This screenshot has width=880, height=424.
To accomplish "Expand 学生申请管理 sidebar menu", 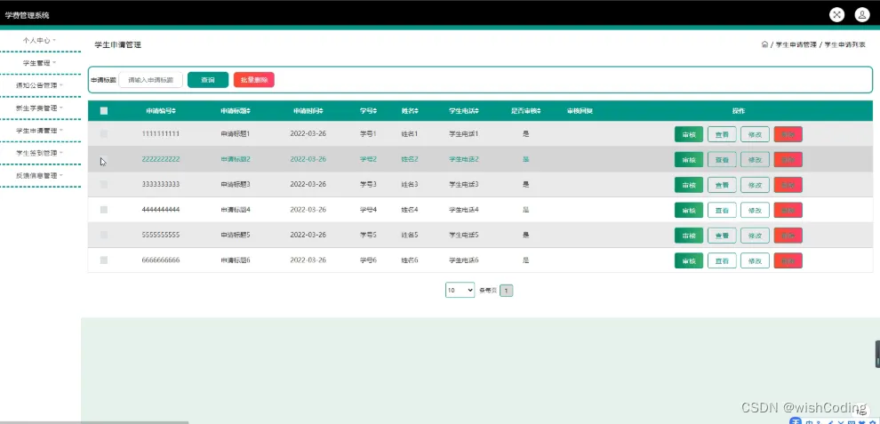I will point(39,131).
